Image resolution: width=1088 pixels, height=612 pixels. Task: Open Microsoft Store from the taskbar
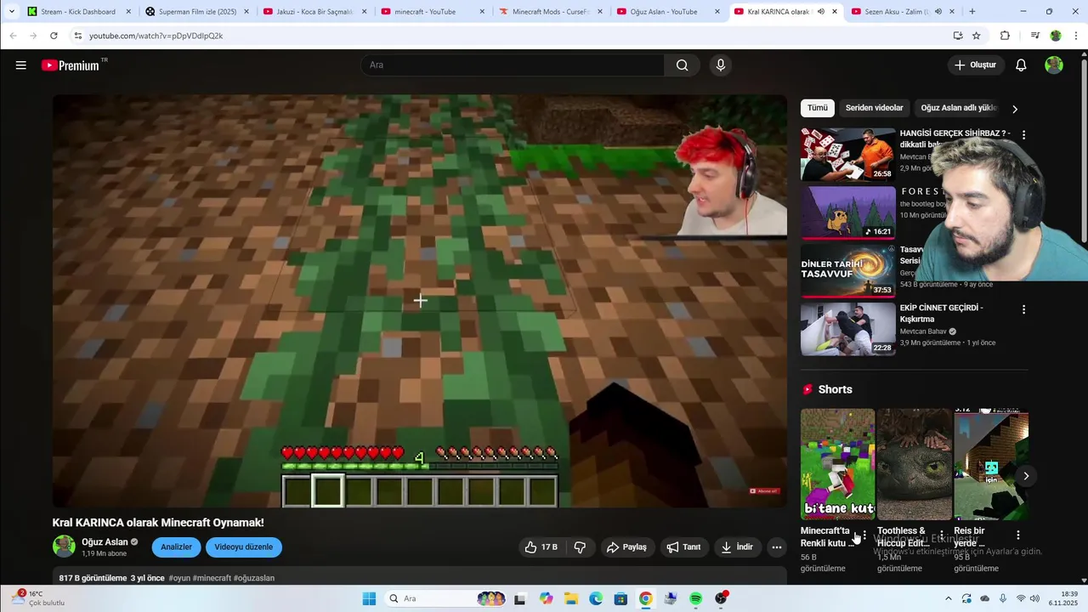coord(620,598)
